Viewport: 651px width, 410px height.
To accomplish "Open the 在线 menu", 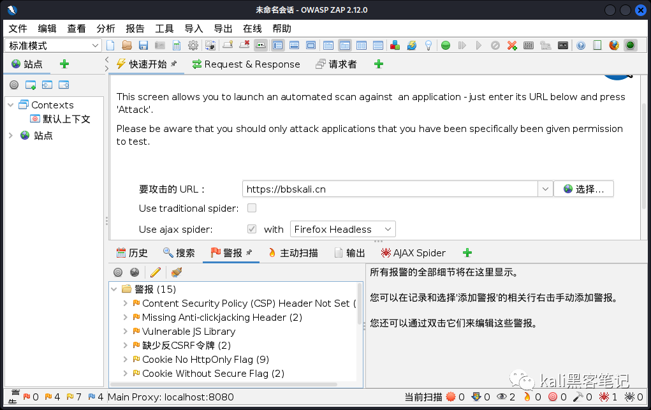I will (x=252, y=29).
